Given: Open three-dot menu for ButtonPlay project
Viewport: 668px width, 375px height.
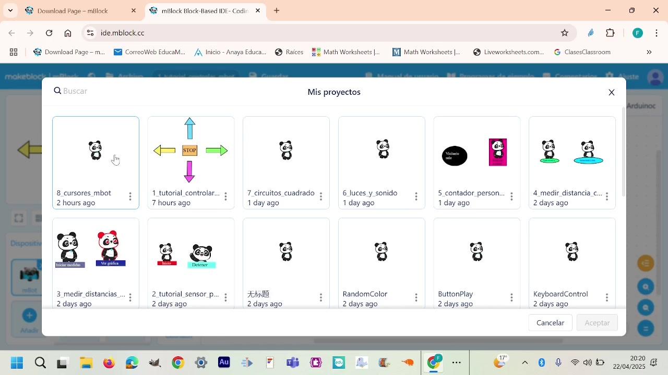Looking at the screenshot, I should 511,297.
